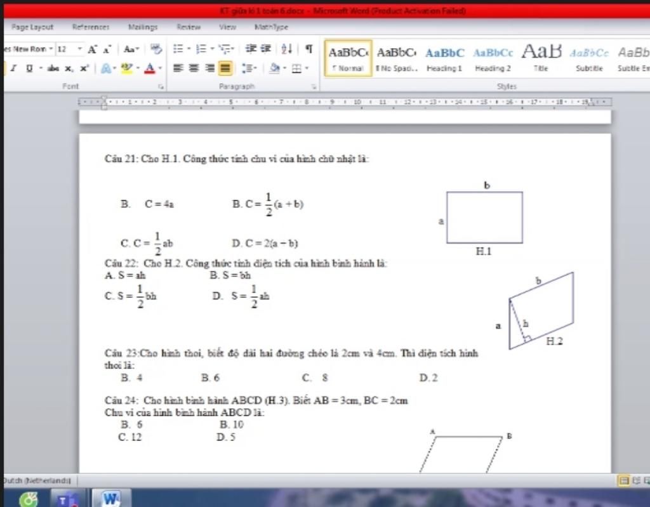This screenshot has width=650, height=507.
Task: Switch to the Page Layout tab
Action: 32,27
